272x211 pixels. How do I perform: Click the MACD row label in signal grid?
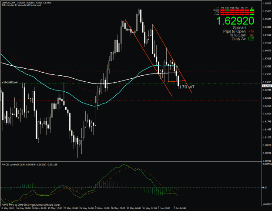tap(216, 10)
